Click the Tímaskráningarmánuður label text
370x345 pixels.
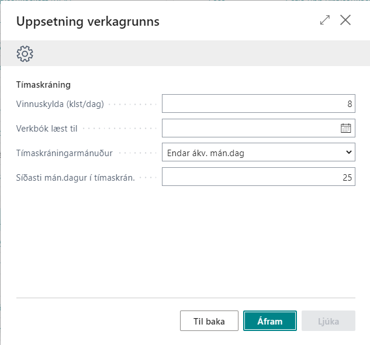[64, 153]
